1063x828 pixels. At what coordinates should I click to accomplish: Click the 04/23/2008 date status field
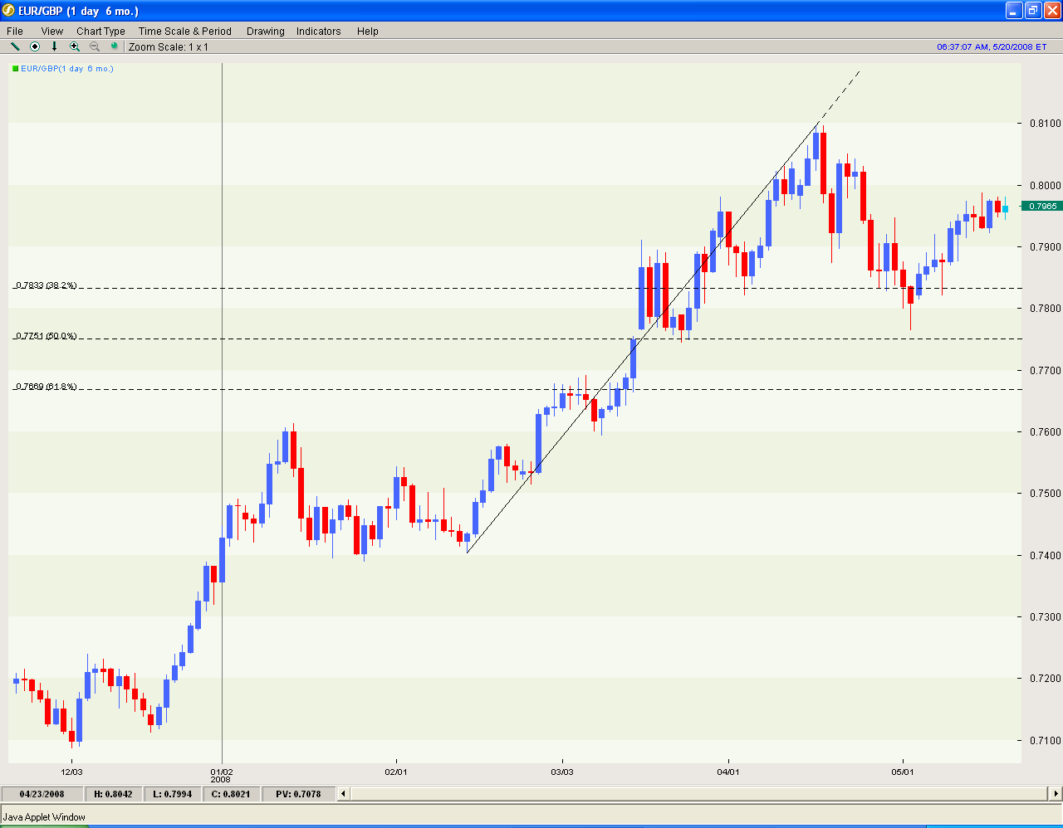(42, 794)
